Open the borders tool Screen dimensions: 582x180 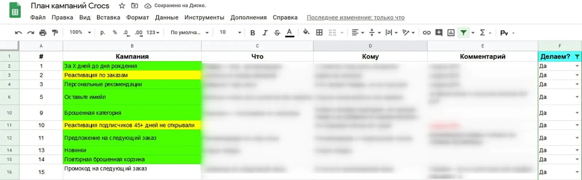pos(319,33)
